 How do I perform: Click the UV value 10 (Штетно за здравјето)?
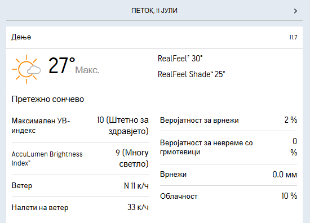click(x=123, y=126)
